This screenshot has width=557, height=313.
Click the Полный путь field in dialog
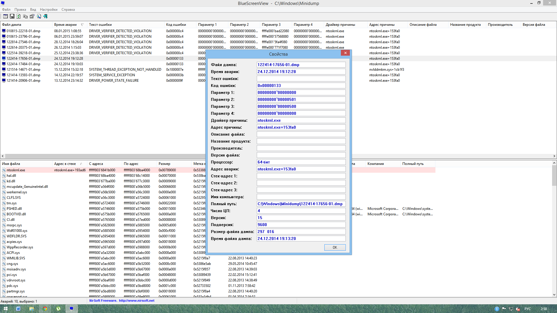pyautogui.click(x=301, y=204)
